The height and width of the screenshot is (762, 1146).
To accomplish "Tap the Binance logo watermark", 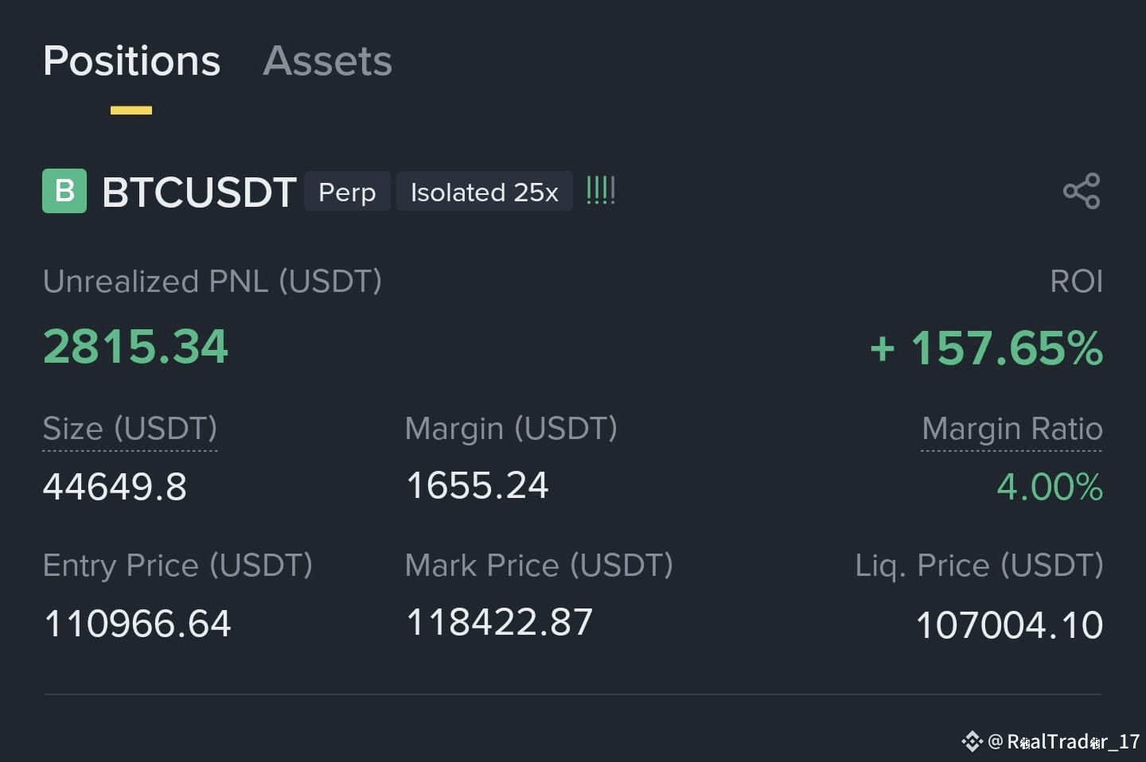I will (972, 741).
